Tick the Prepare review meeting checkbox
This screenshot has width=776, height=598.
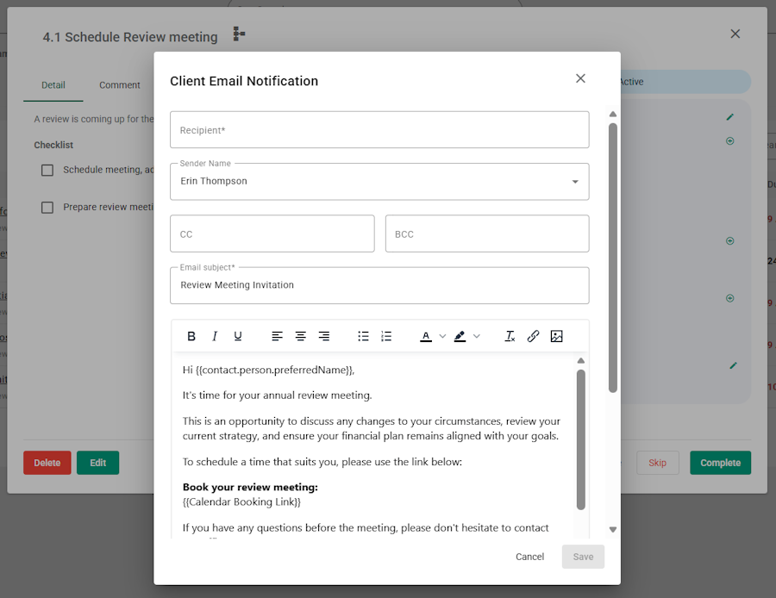pos(47,208)
